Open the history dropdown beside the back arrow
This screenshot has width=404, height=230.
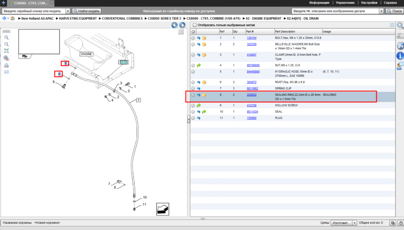click(8, 19)
